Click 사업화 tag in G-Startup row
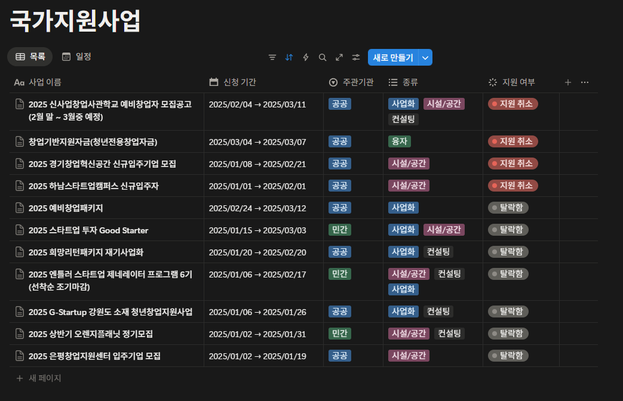This screenshot has height=401, width=623. (x=403, y=311)
